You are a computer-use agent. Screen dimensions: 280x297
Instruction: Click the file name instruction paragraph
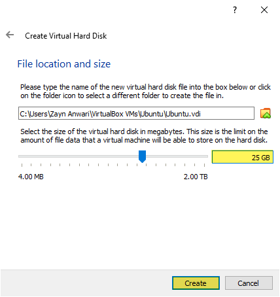coord(145,92)
